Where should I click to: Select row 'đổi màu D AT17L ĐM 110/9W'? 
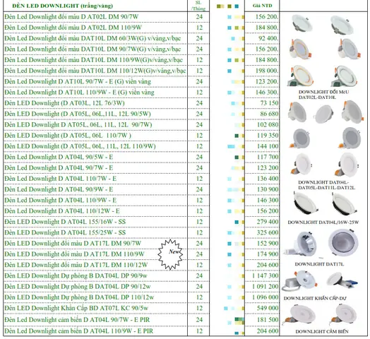tap(74, 254)
